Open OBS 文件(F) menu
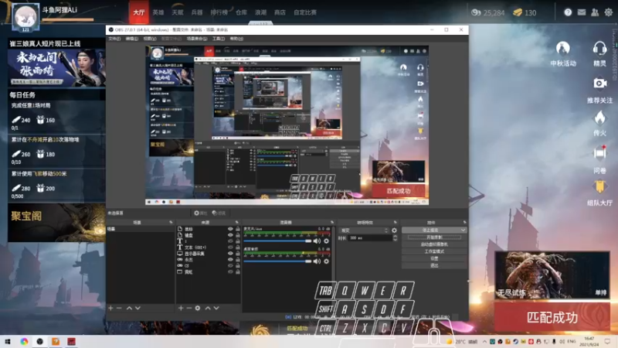618x348 pixels. [114, 39]
